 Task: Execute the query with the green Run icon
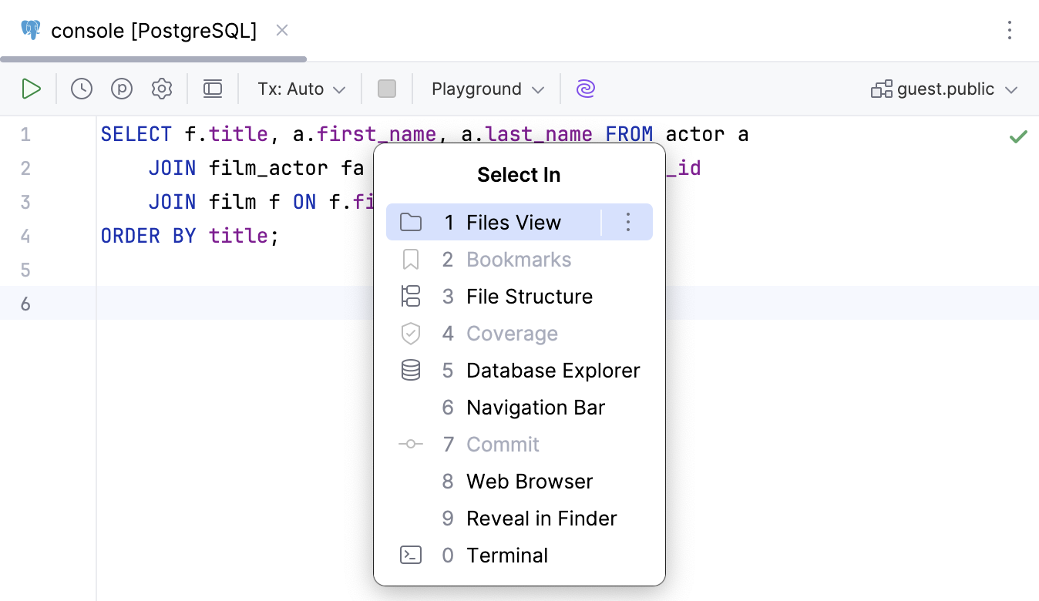click(31, 88)
